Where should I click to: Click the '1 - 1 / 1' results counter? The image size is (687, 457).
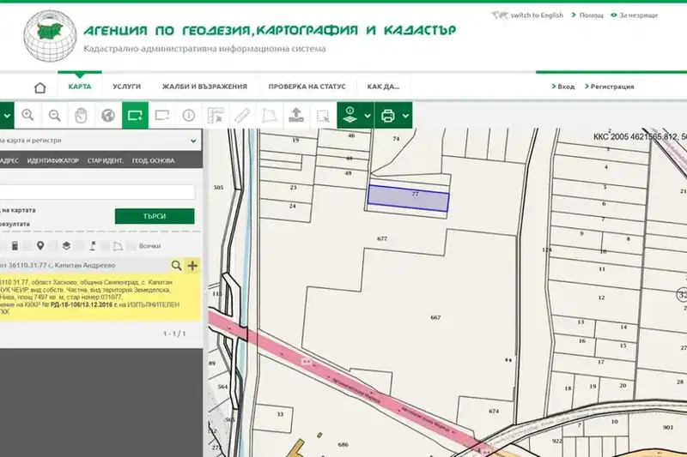tap(174, 334)
